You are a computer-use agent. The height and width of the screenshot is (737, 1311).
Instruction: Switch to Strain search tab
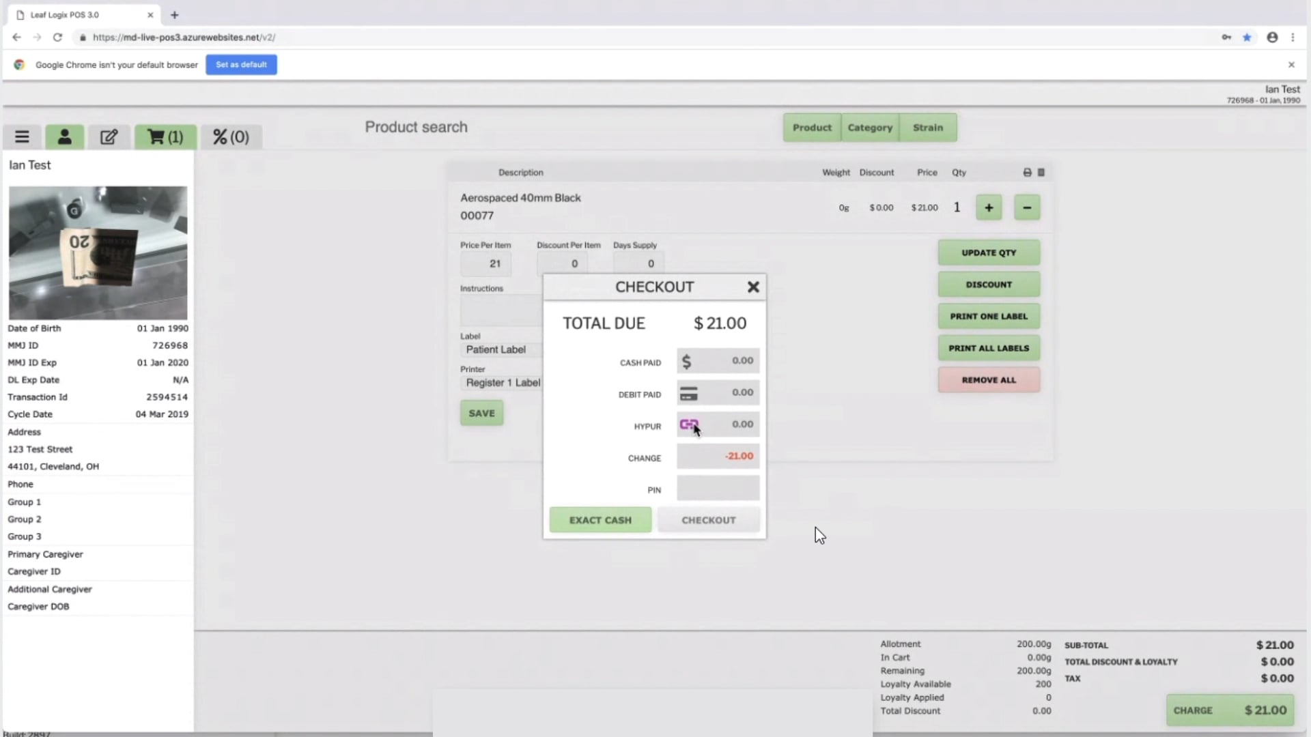point(928,128)
